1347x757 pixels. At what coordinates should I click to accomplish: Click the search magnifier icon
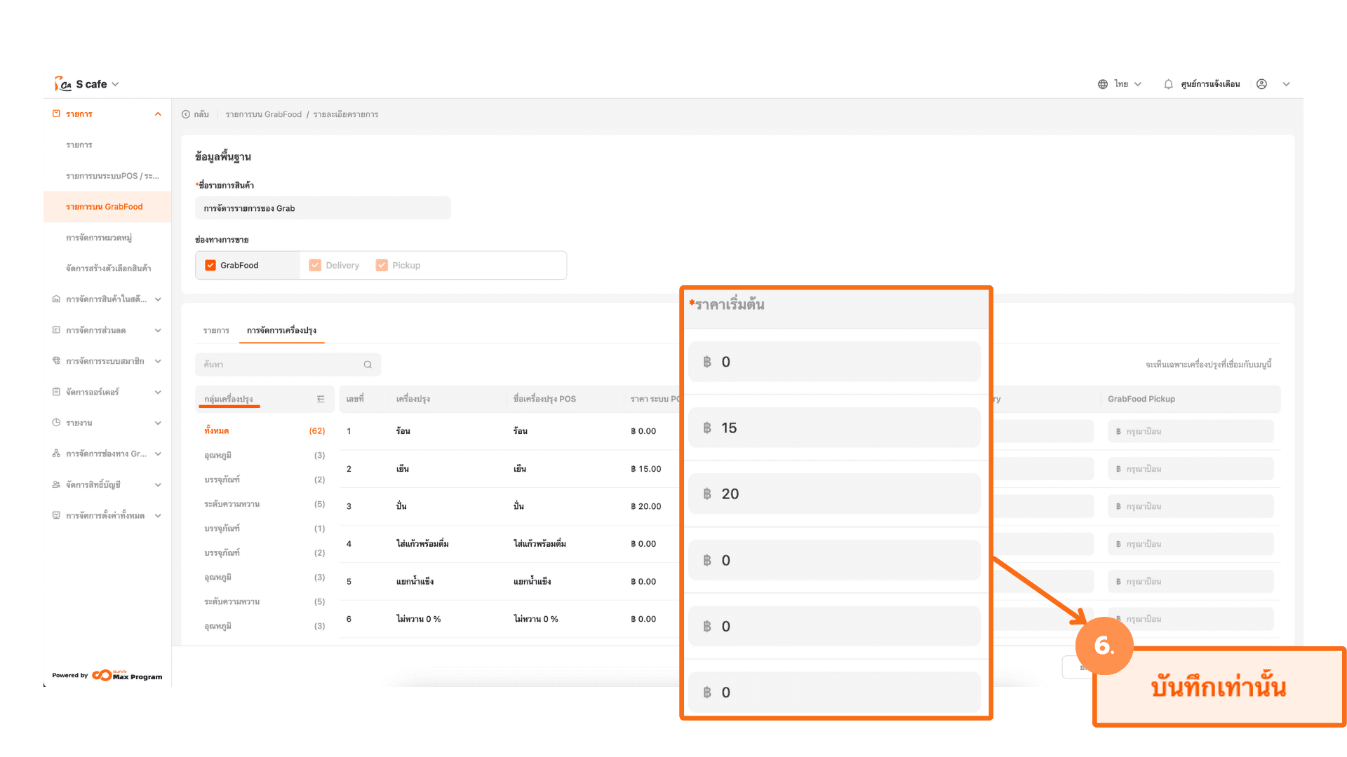click(x=368, y=364)
